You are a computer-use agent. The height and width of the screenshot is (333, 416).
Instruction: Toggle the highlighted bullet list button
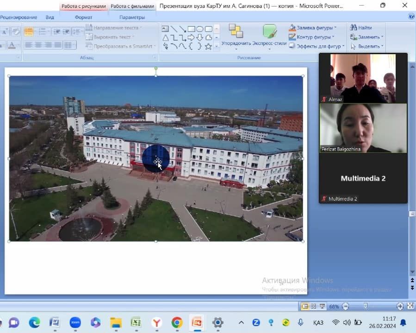coord(29,31)
